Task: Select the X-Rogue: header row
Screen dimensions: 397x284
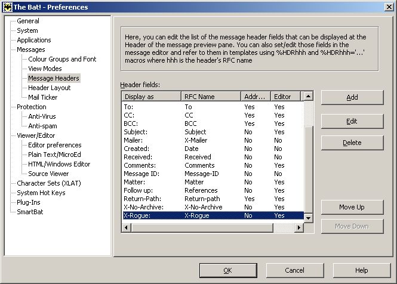Action: coord(213,215)
